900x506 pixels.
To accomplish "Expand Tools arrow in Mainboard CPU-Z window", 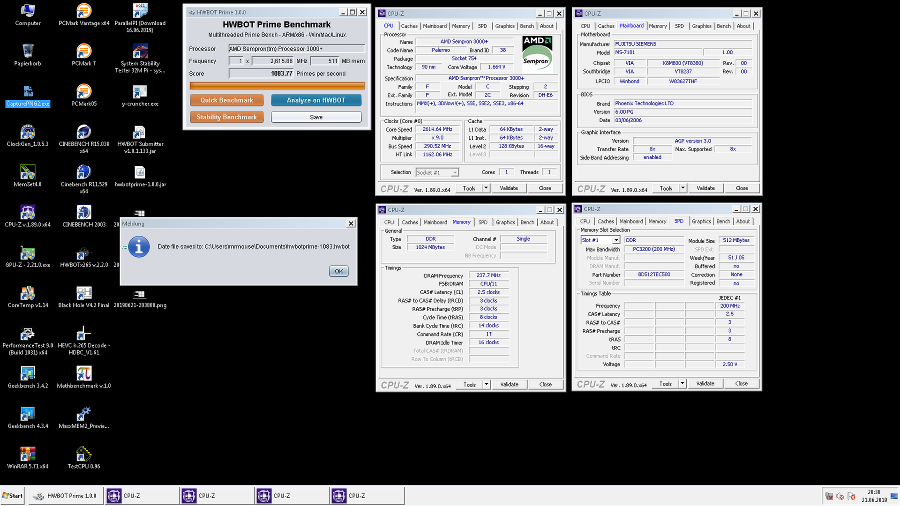I will [683, 188].
